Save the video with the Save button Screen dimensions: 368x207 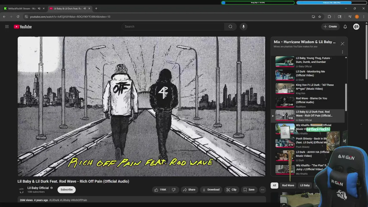(x=249, y=189)
